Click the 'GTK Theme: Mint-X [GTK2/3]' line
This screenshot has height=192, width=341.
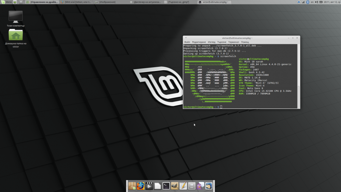(258, 83)
